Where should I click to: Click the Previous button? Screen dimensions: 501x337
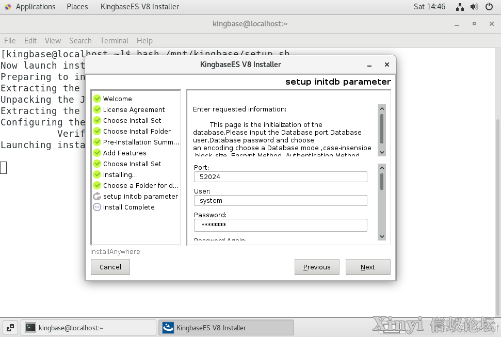pos(317,267)
